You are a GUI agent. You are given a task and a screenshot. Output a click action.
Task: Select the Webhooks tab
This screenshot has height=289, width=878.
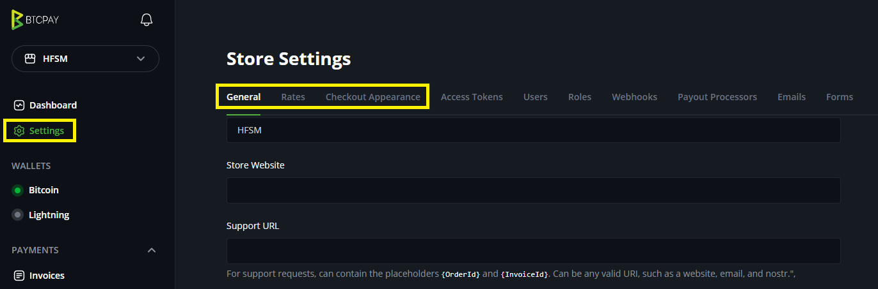634,97
